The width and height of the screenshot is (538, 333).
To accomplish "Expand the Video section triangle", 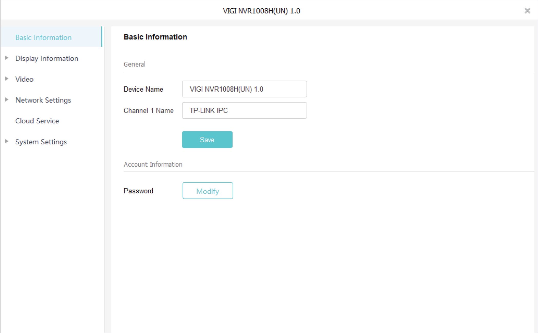I will tap(7, 79).
